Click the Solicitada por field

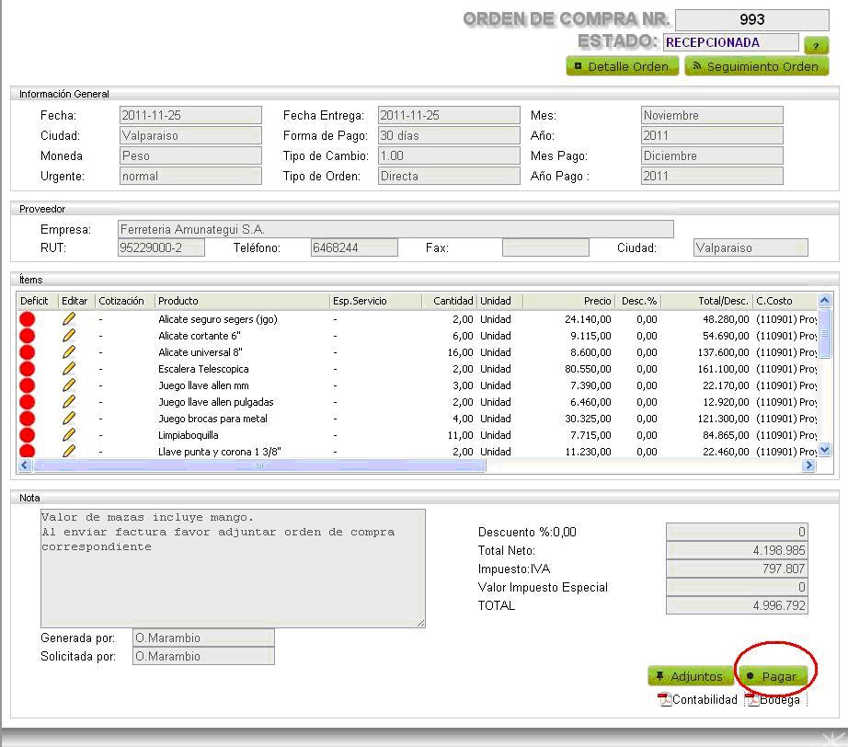[203, 656]
